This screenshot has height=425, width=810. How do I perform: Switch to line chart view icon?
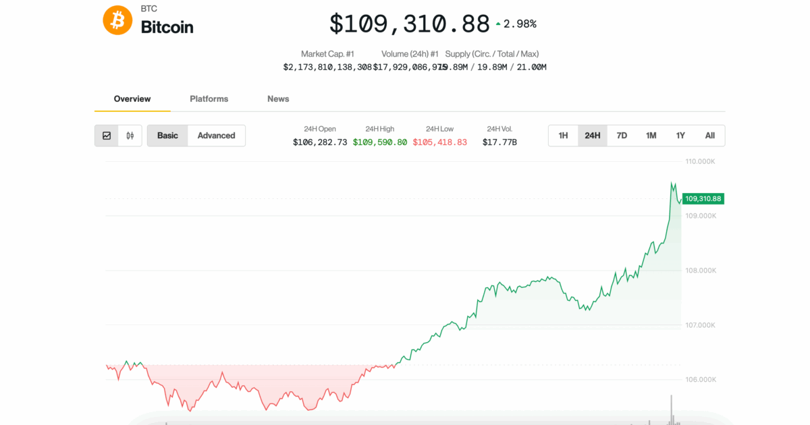coord(107,136)
